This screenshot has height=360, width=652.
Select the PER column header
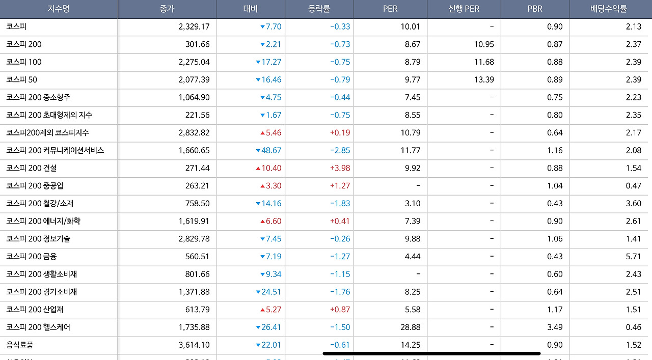(390, 9)
